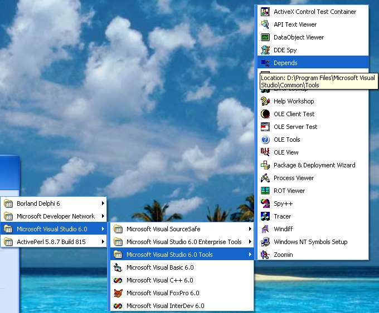Launch Microsoft Visual C++ 6.0
This screenshot has width=379, height=313.
tap(182, 280)
